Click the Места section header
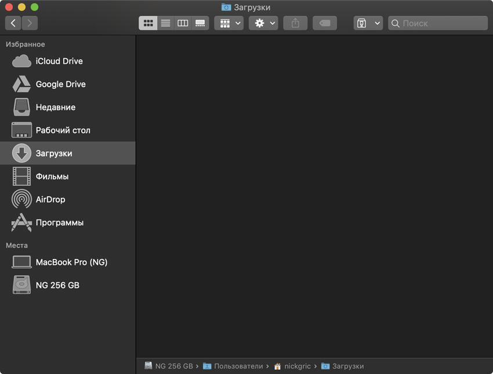The image size is (493, 374). (17, 245)
